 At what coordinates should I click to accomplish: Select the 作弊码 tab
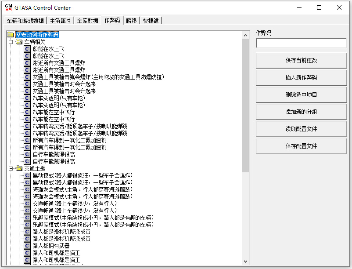tap(112, 20)
